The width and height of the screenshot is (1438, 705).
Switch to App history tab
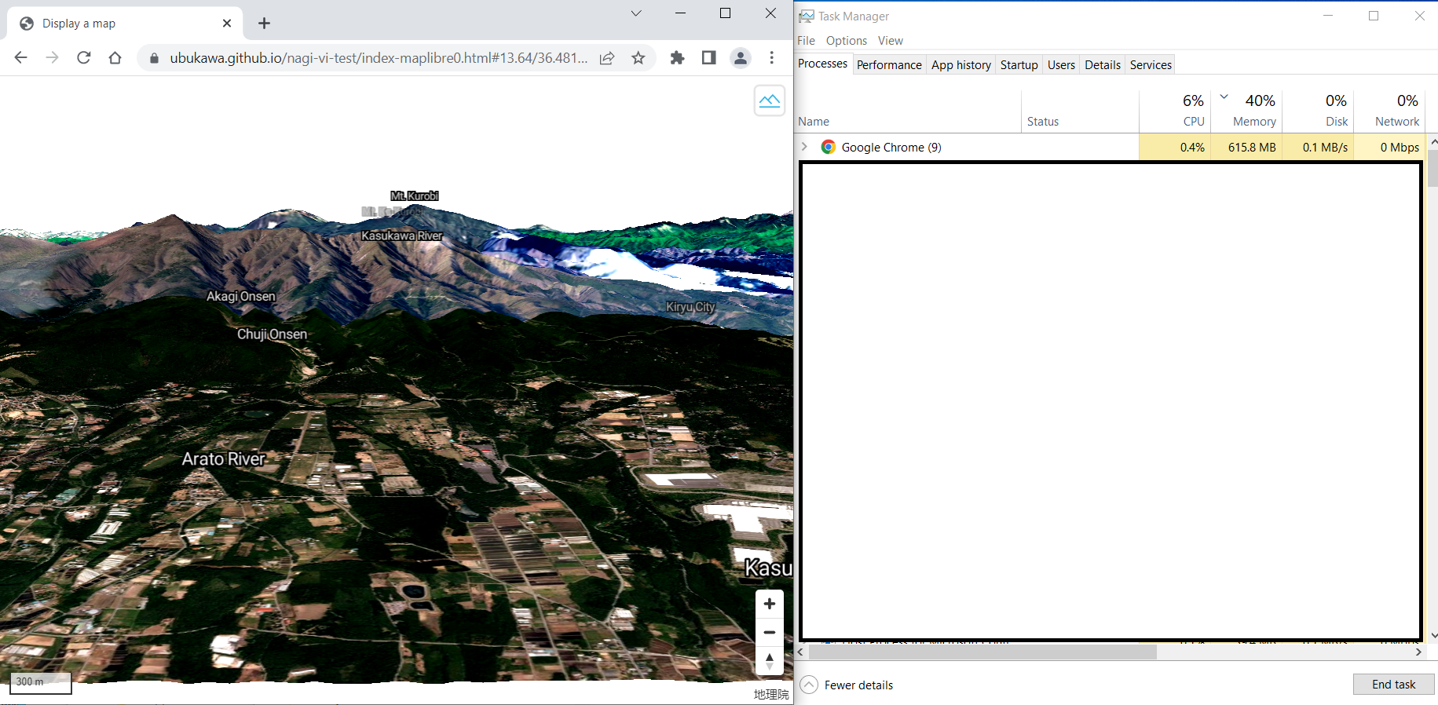(961, 64)
